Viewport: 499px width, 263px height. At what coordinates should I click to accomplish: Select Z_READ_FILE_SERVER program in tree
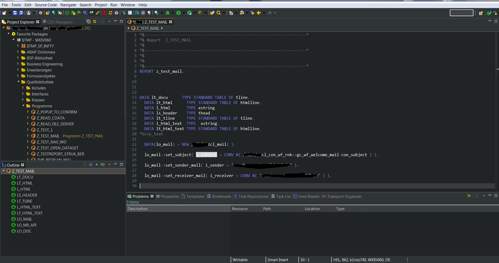coord(55,124)
